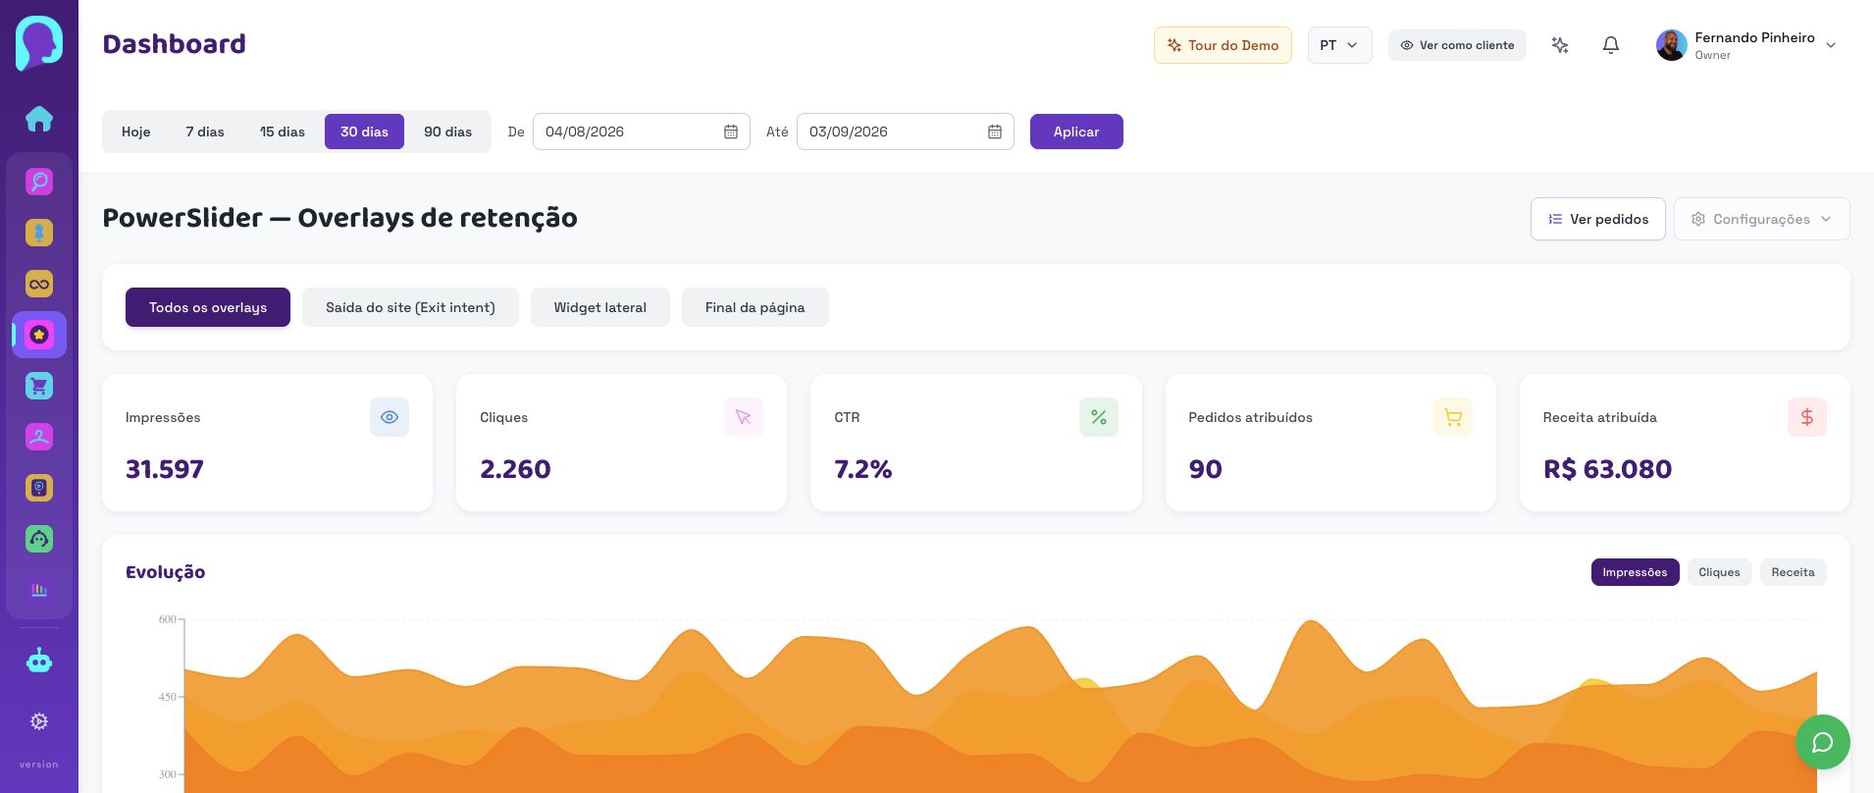The width and height of the screenshot is (1874, 793).
Task: Click the cart icon on Pedidos atribuídos card
Action: [1453, 417]
